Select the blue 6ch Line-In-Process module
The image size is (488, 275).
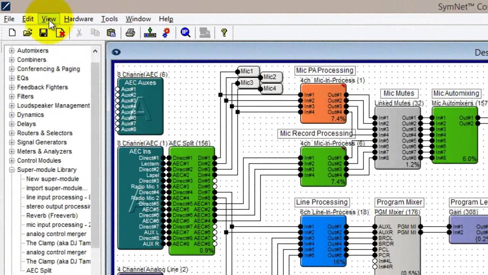click(323, 241)
